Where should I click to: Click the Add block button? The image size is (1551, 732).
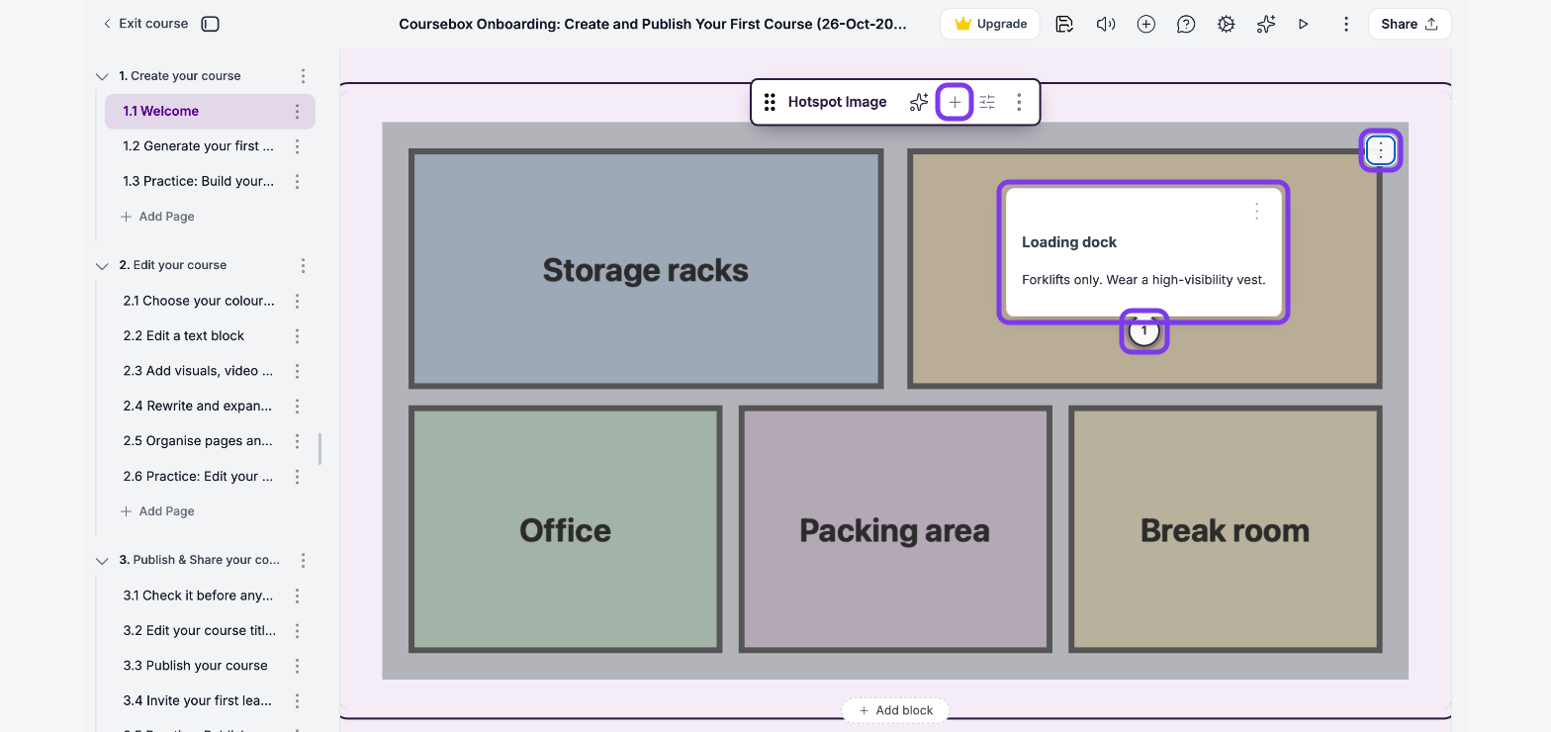click(895, 710)
